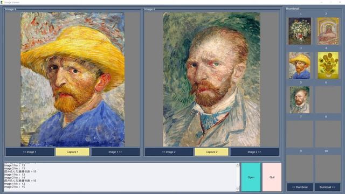Click empty thumbnail slot 6
Image resolution: width=345 pixels, height=194 pixels.
(328, 100)
